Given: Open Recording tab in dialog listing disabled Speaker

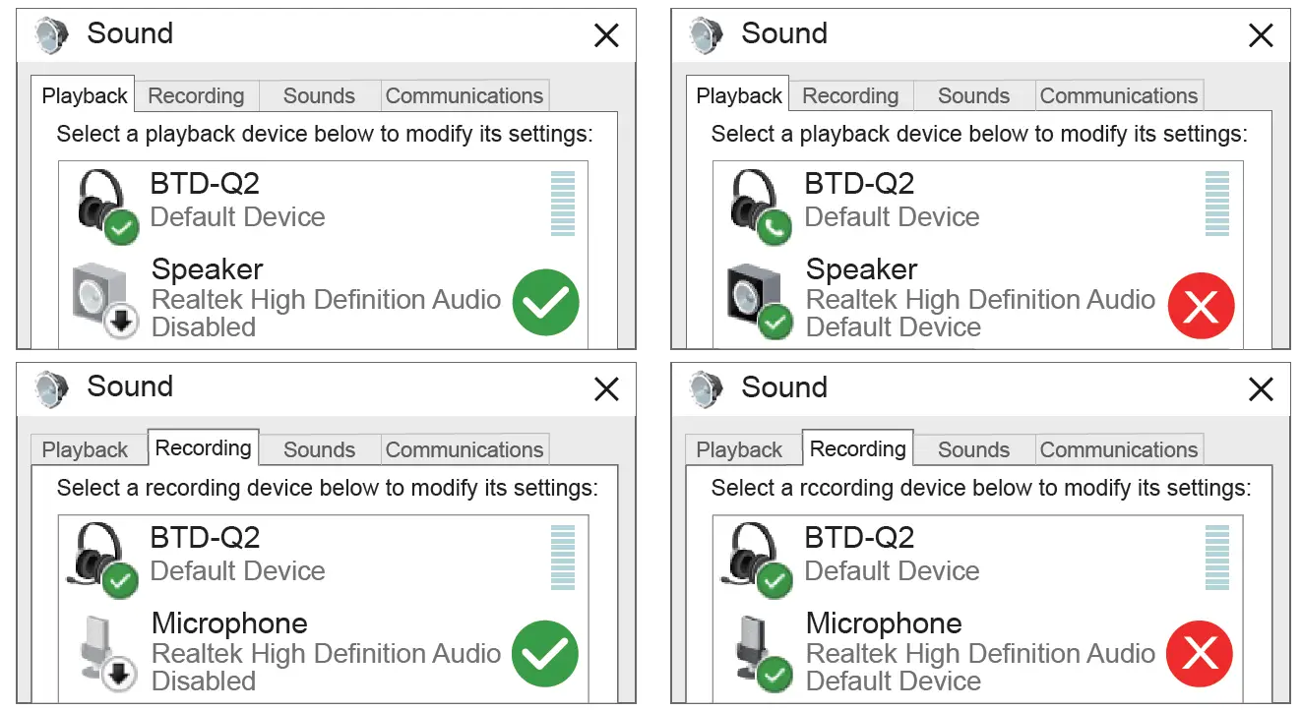Looking at the screenshot, I should [196, 96].
